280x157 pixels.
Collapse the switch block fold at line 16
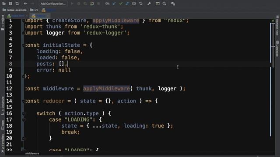click(23, 113)
